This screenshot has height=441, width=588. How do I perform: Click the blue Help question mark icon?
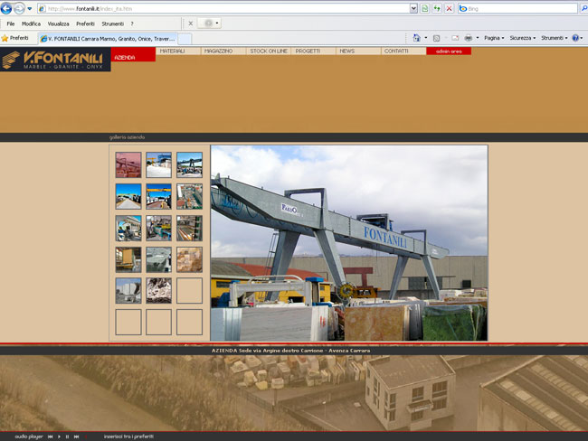[x=575, y=38]
